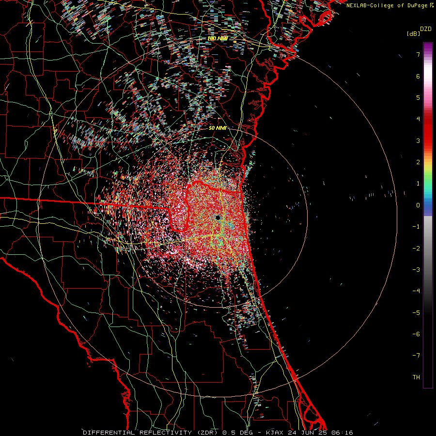436x436 pixels.
Task: Click the 100 NMI range ring label
Action: (218, 38)
